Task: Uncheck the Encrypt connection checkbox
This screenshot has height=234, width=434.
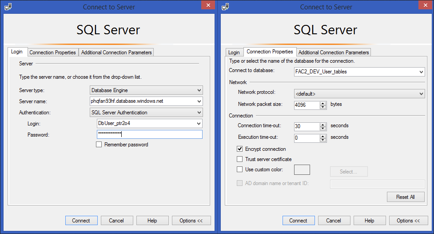Action: (x=240, y=149)
